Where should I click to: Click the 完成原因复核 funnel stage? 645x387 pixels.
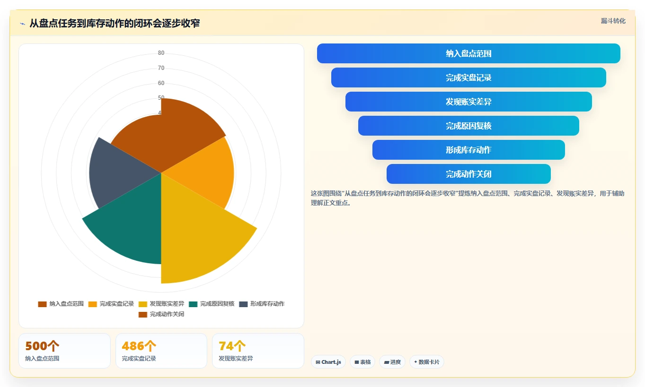(x=468, y=126)
